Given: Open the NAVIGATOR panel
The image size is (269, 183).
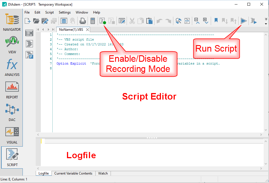Looking at the screenshot, I should pos(12,22).
